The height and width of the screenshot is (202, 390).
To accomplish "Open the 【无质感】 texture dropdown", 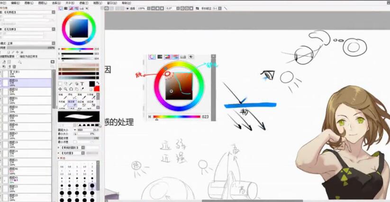I will click(54, 12).
